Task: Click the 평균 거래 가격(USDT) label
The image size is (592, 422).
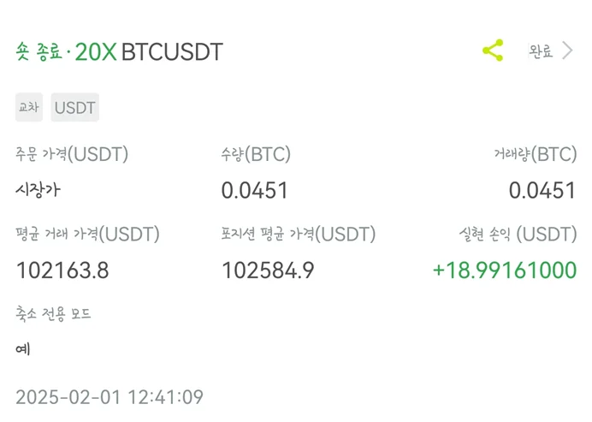Action: click(87, 234)
